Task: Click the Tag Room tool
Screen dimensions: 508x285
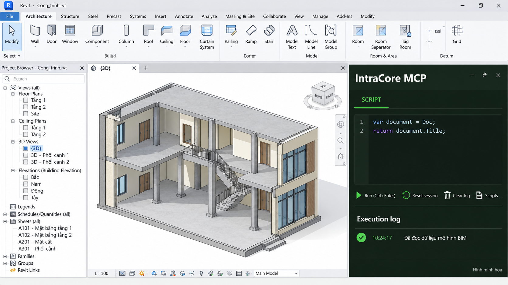Action: point(405,37)
